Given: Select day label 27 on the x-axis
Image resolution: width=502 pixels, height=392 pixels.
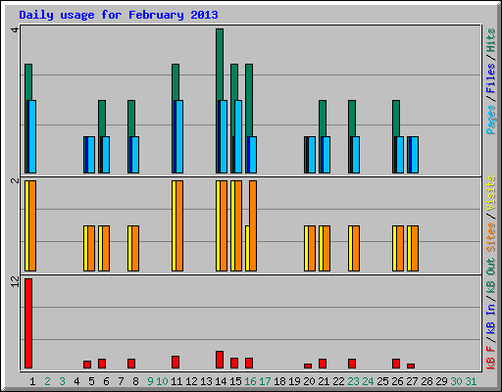Looking at the screenshot, I should point(412,381).
